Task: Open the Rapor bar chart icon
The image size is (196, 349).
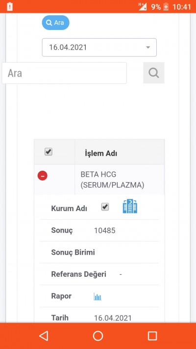Action: [x=98, y=296]
